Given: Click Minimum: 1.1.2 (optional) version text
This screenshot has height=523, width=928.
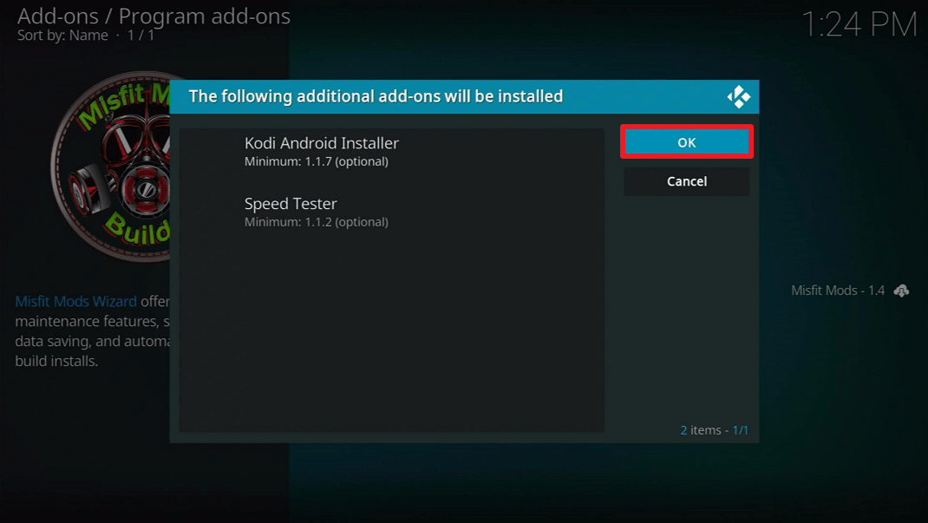Looking at the screenshot, I should 317,222.
